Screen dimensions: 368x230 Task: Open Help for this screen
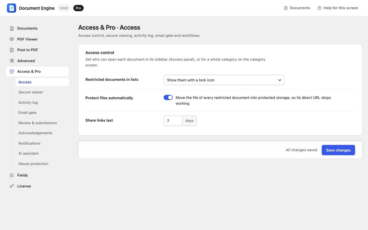tap(338, 8)
